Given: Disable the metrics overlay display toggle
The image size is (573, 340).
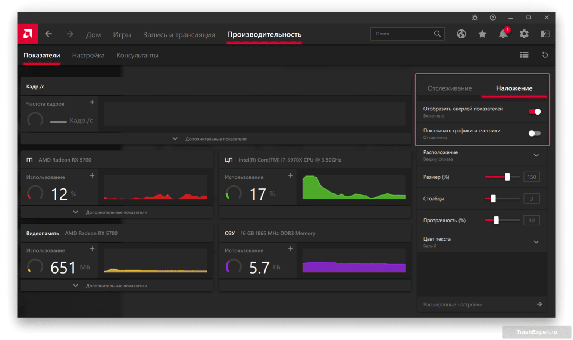Looking at the screenshot, I should click(534, 112).
